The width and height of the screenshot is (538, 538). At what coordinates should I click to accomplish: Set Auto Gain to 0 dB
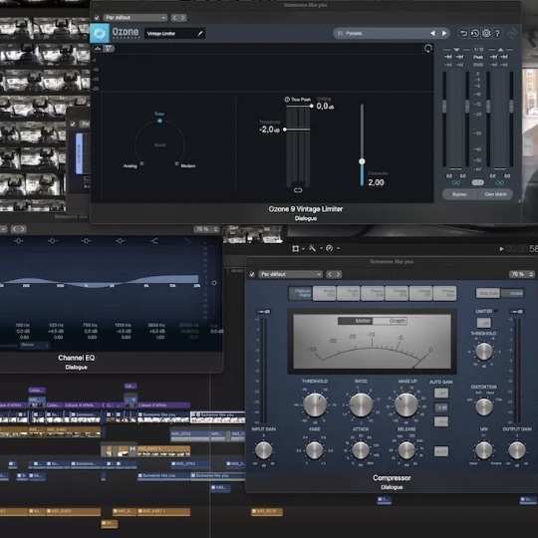point(441,407)
